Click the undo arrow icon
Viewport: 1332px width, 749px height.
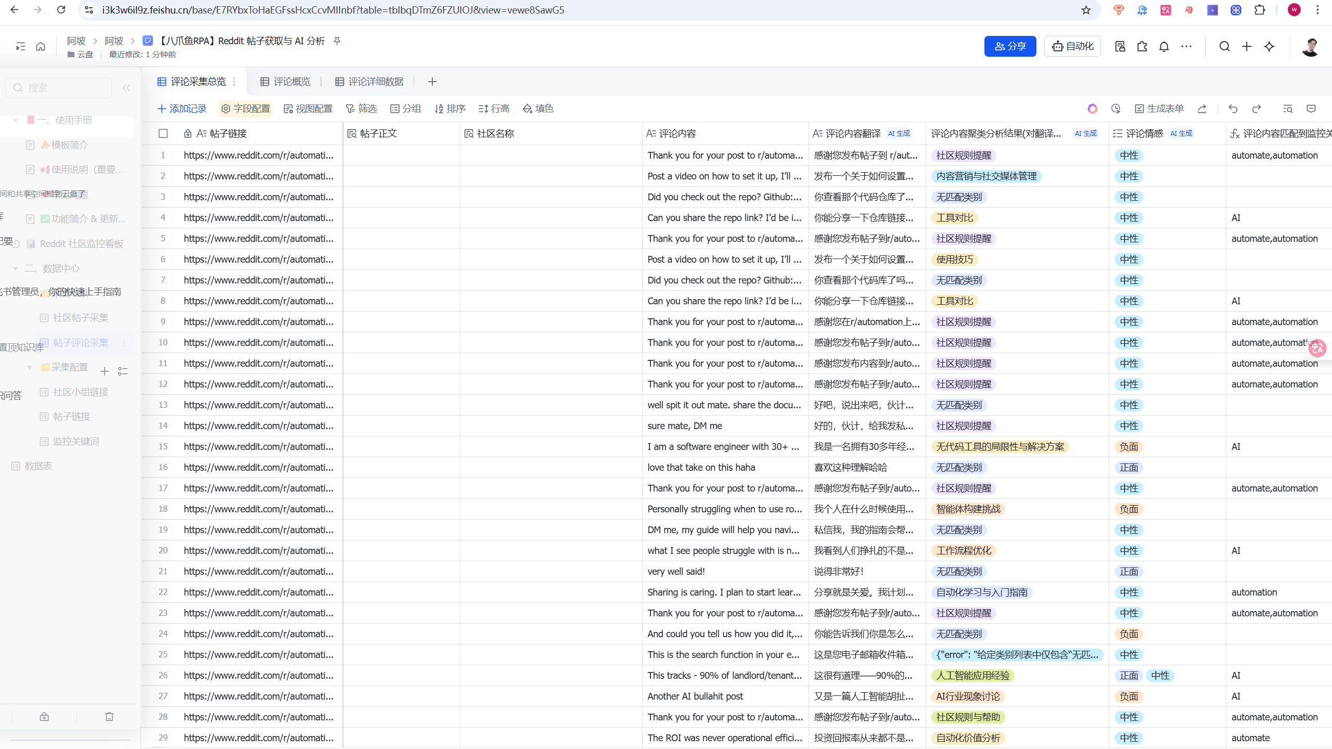tap(1233, 109)
